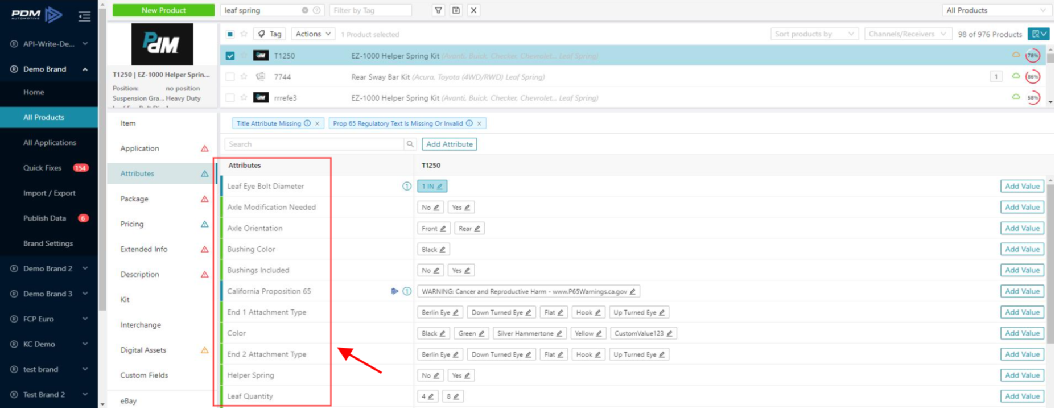
Task: Click the save filter icon
Action: click(456, 10)
